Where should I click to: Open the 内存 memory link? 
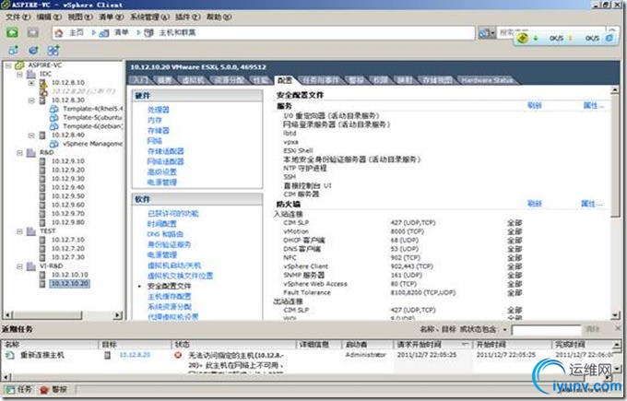(155, 120)
